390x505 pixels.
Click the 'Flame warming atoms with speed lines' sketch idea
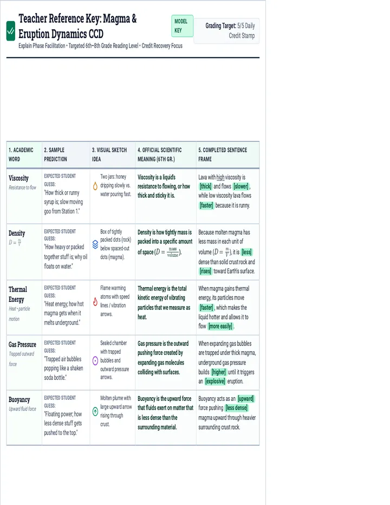(x=115, y=301)
